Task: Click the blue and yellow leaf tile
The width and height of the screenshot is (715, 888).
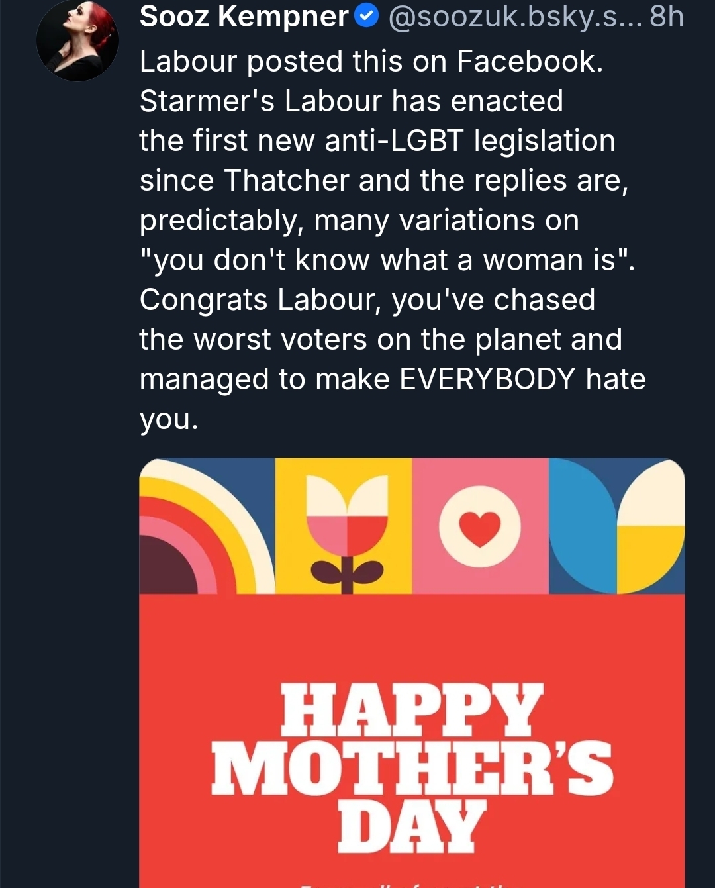Action: tap(617, 526)
